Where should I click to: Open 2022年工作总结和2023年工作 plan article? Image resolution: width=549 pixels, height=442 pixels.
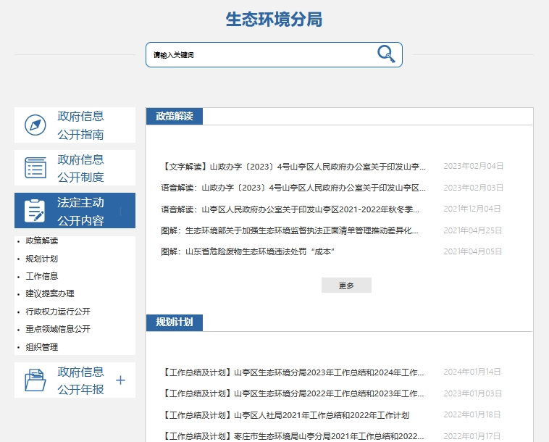coord(293,393)
